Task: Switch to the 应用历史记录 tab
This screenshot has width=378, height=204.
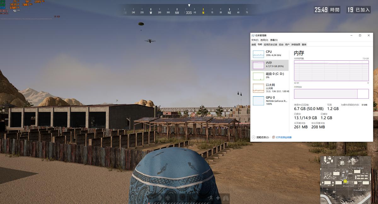Action: pos(271,45)
